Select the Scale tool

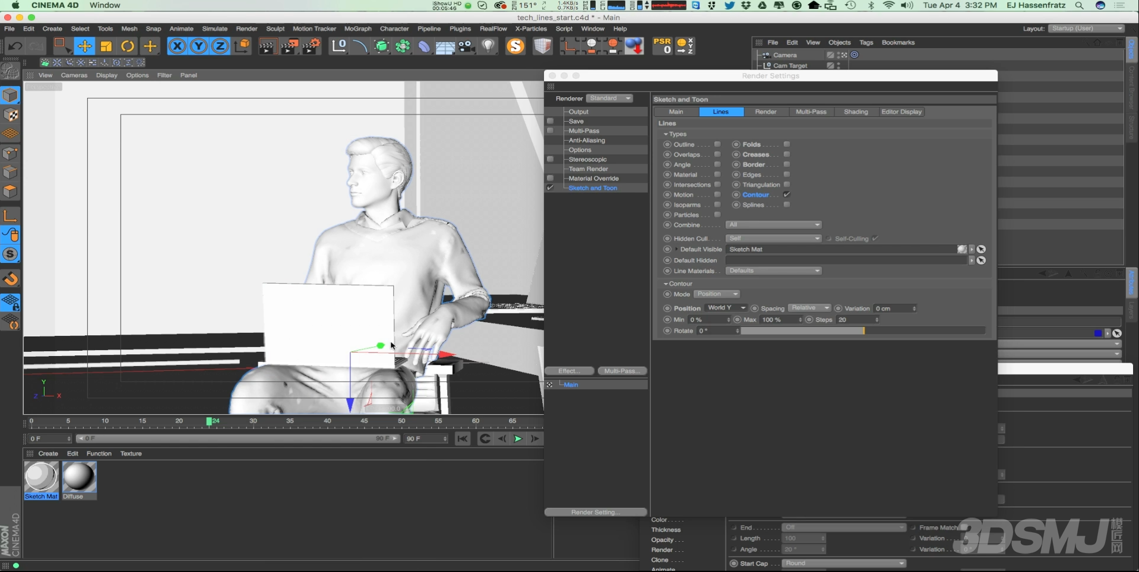pyautogui.click(x=106, y=46)
